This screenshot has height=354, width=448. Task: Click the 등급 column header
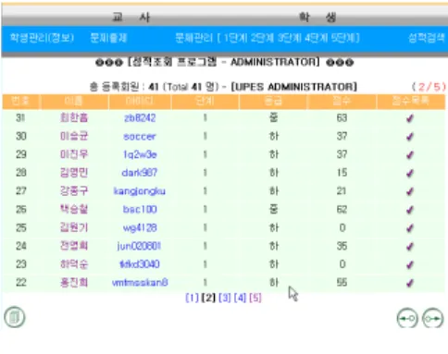tap(273, 101)
